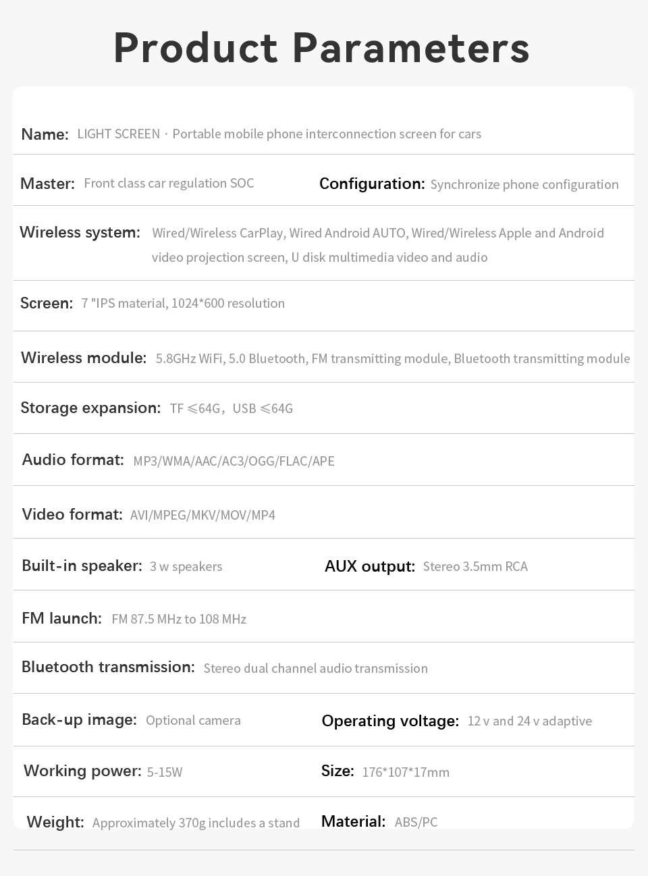This screenshot has width=648, height=876.
Task: Select the Bluetooth transmission label
Action: 108,667
